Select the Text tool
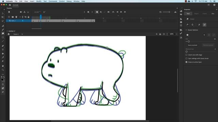Screen dimensions: 218x122 (x=3, y=50)
